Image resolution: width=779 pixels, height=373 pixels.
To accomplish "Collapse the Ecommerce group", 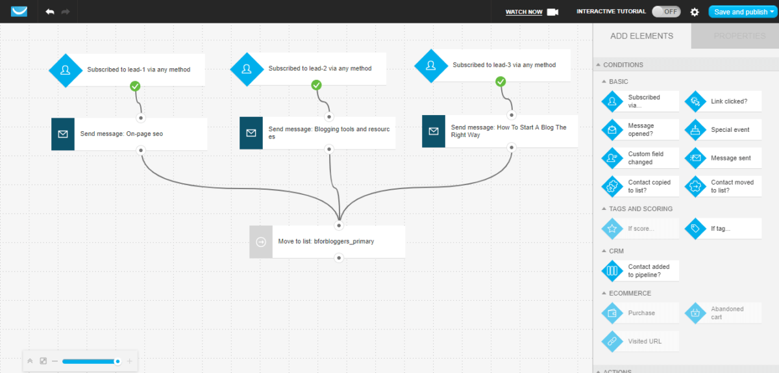I will tap(604, 294).
